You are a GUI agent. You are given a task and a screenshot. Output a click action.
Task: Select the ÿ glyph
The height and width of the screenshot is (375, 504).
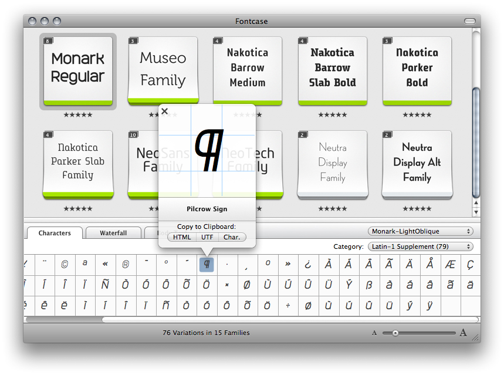(x=429, y=306)
